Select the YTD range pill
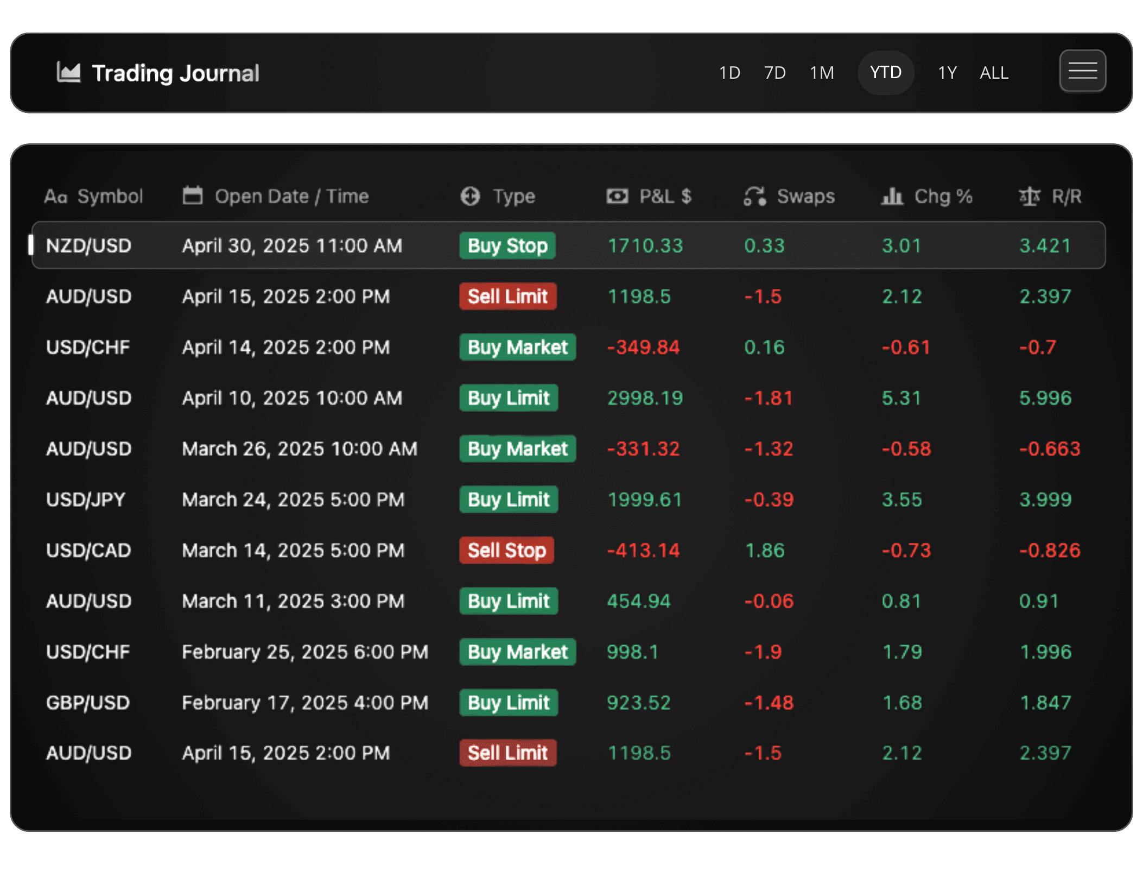Screen dimensions: 1143x878 pyautogui.click(x=885, y=72)
